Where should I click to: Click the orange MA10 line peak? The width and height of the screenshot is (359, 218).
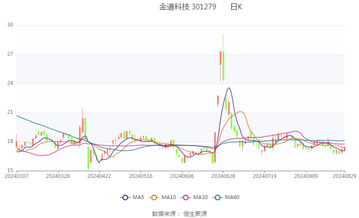point(240,111)
